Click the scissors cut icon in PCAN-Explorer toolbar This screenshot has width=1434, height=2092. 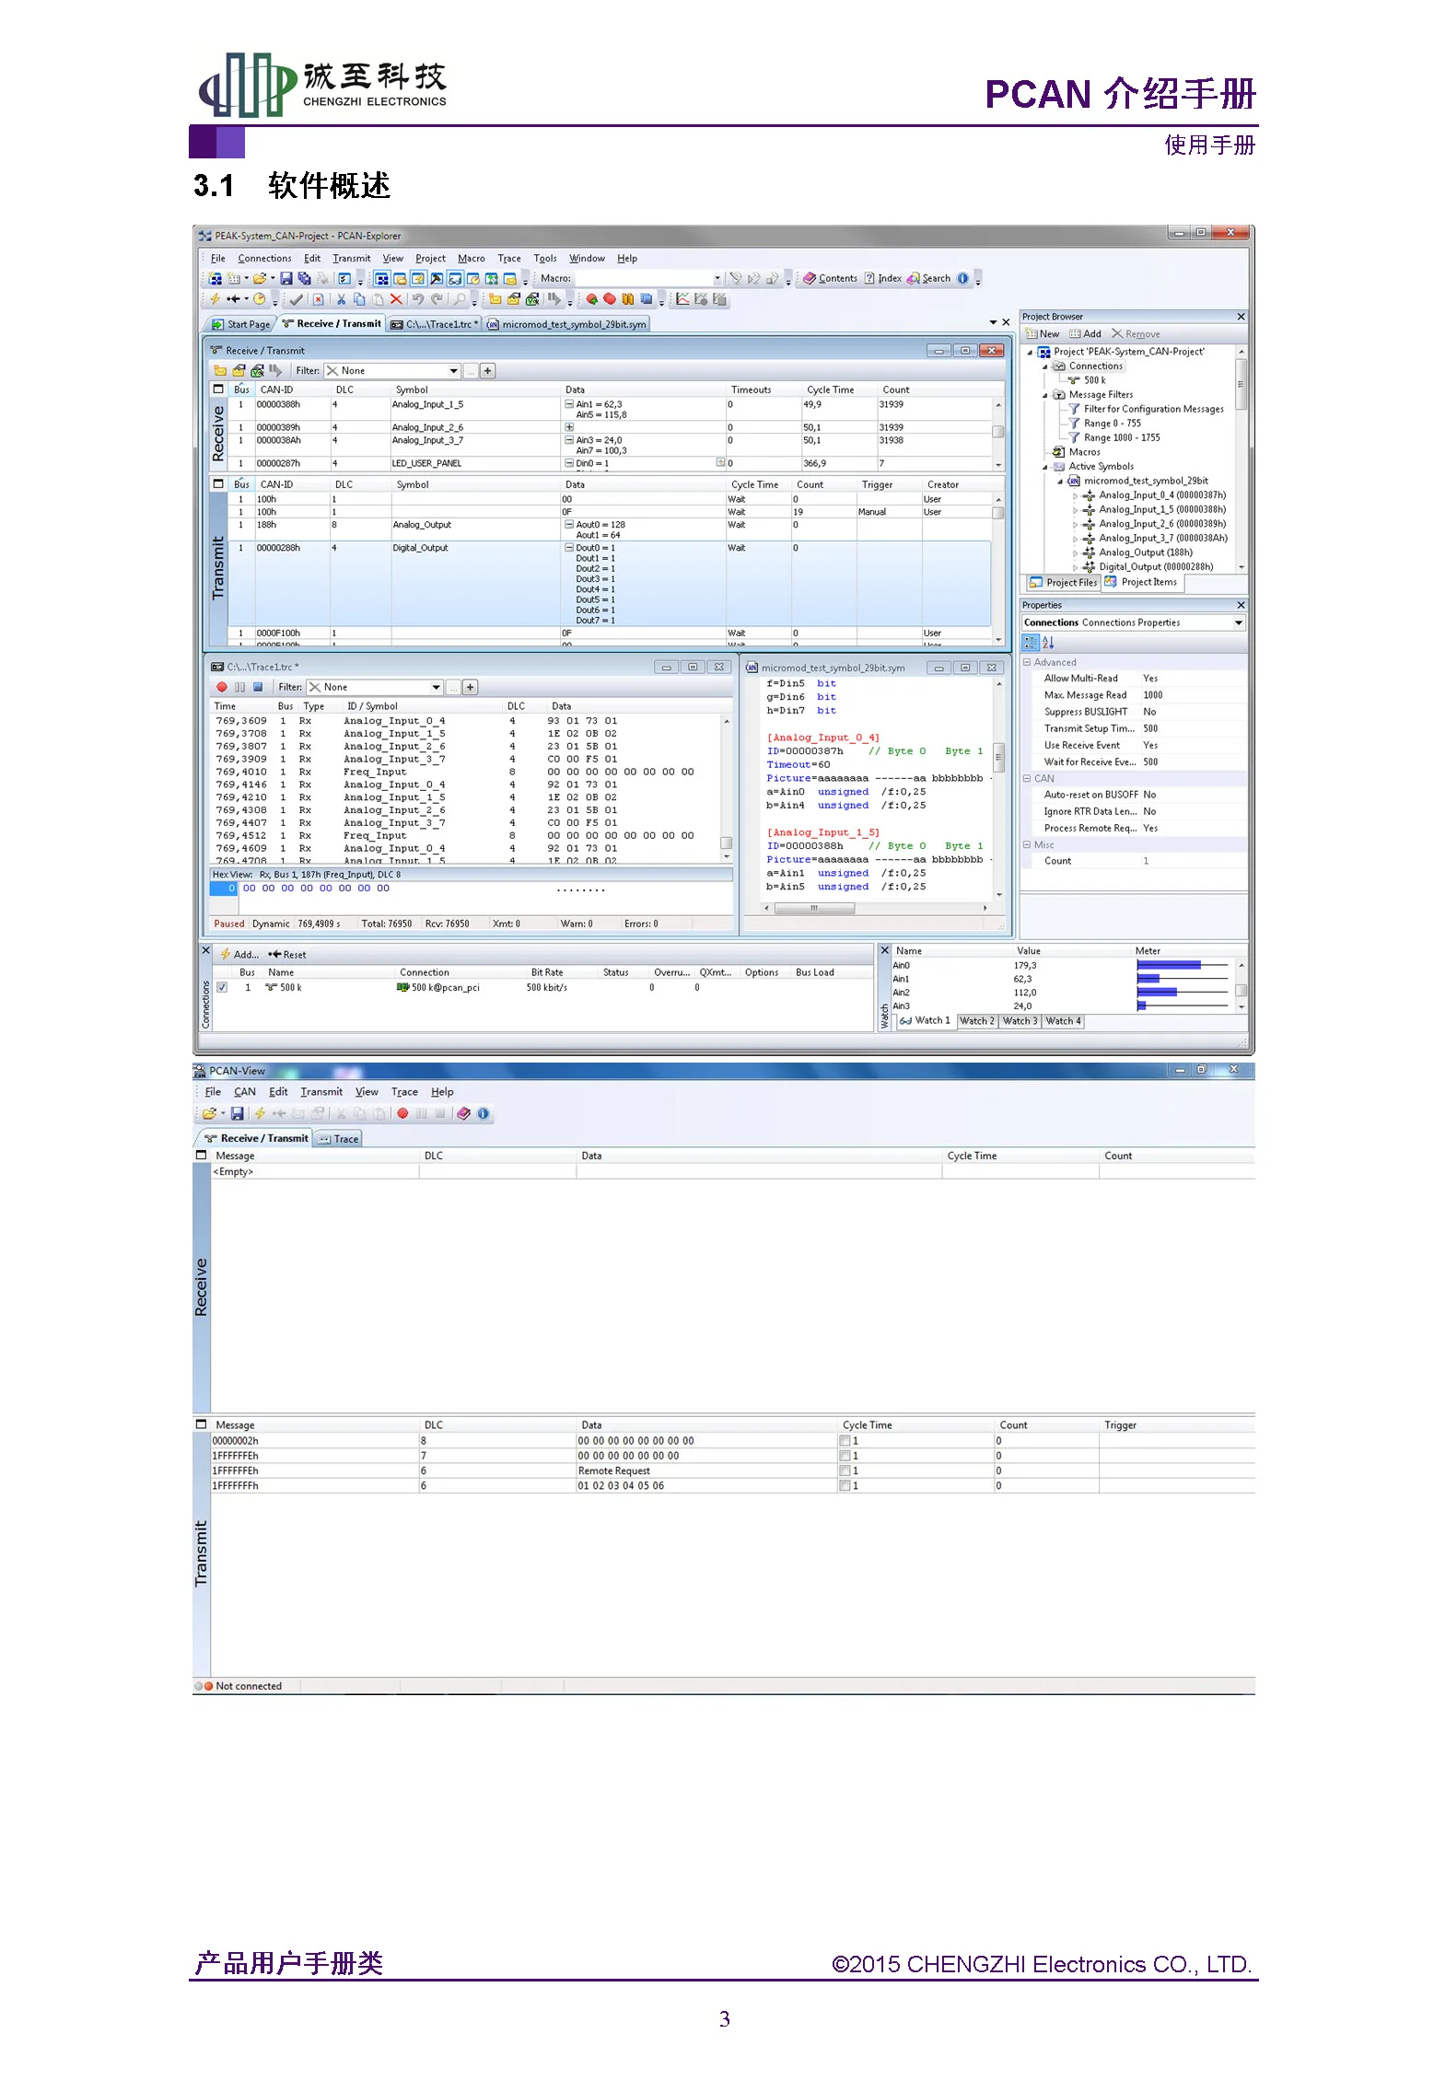pyautogui.click(x=341, y=299)
